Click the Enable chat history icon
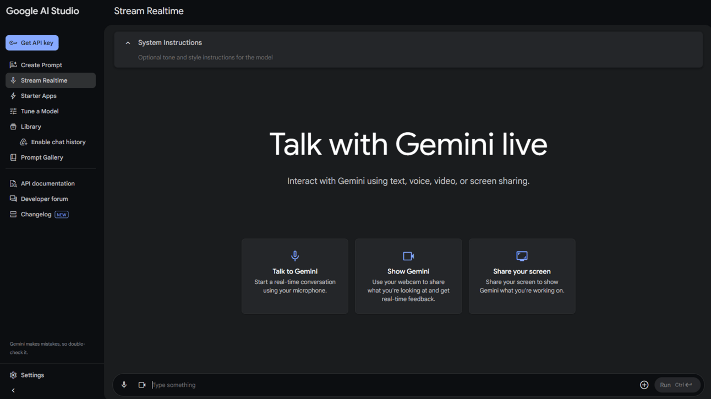 click(24, 142)
